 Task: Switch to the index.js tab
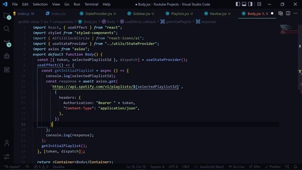click(25, 14)
